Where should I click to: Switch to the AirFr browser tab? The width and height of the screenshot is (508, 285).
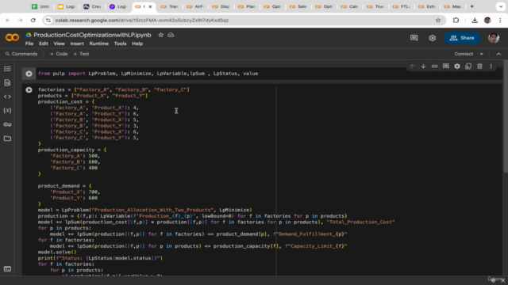[x=195, y=6]
